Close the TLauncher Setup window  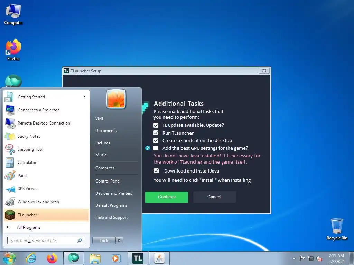(x=264, y=71)
